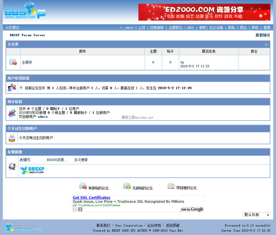Open 统计 statistics menu item
This screenshot has height=235, width=276.
(x=191, y=27)
